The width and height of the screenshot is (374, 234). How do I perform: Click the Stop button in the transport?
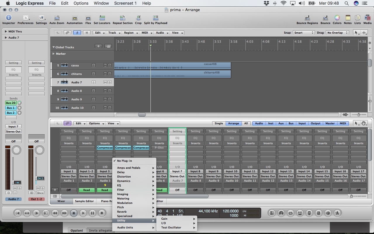(x=74, y=213)
